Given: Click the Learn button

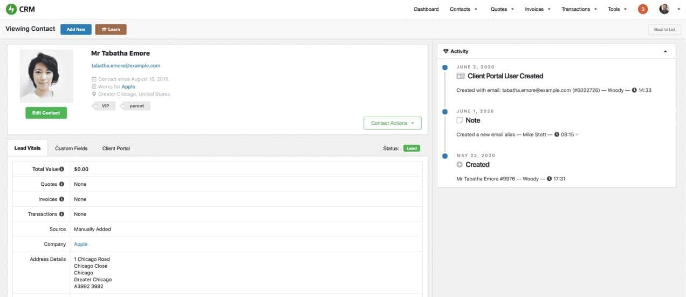Looking at the screenshot, I should pyautogui.click(x=111, y=29).
